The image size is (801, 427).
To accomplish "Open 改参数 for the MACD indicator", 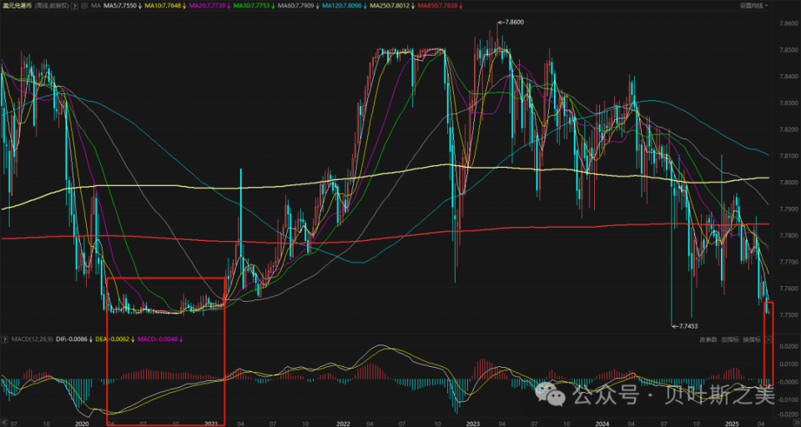I will coord(708,339).
